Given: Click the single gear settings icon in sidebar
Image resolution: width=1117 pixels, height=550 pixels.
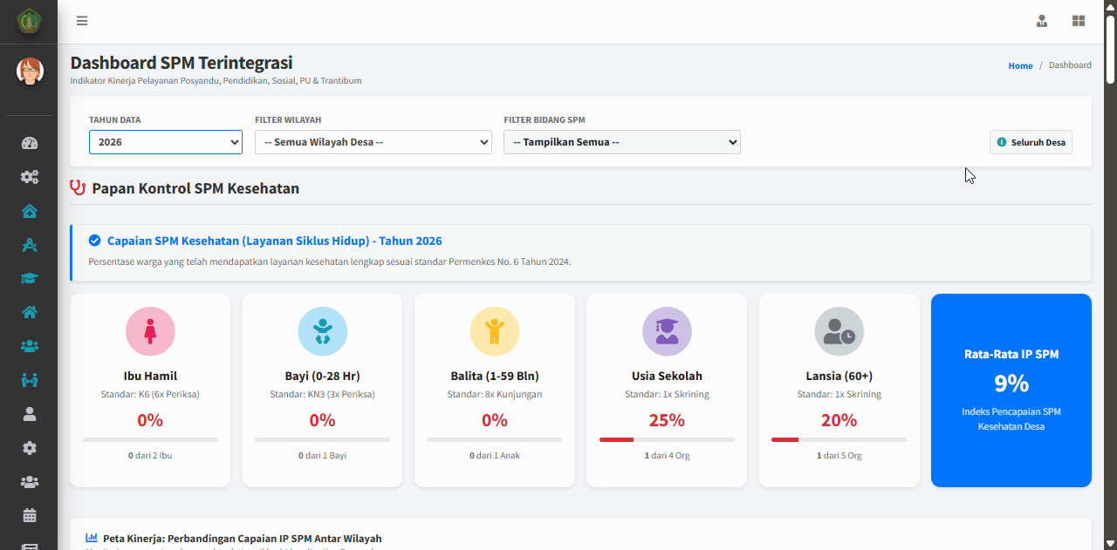Looking at the screenshot, I should pos(30,448).
